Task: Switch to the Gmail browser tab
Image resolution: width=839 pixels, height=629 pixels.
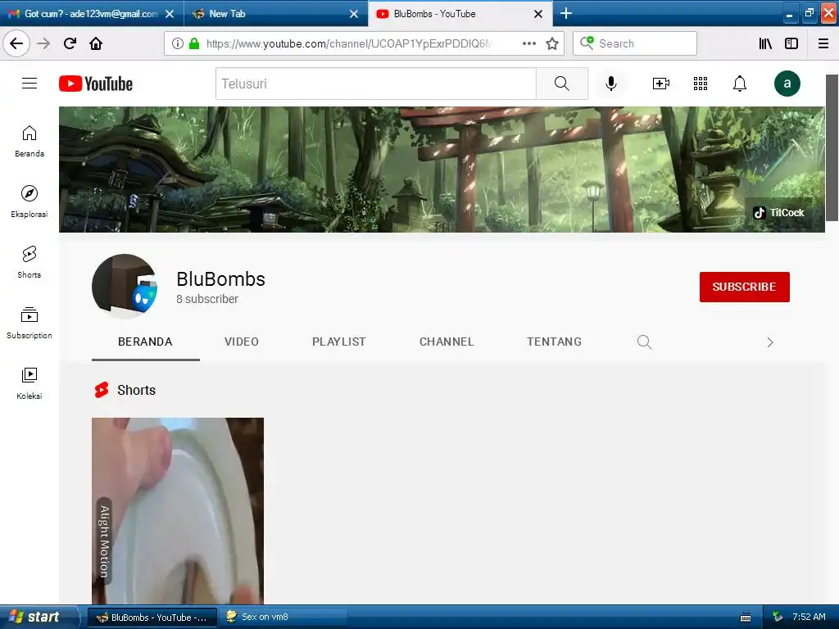Action: (92, 14)
